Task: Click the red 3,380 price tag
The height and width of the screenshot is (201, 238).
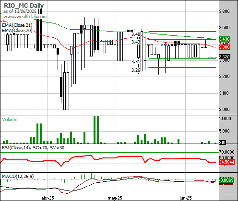Action: click(x=225, y=47)
